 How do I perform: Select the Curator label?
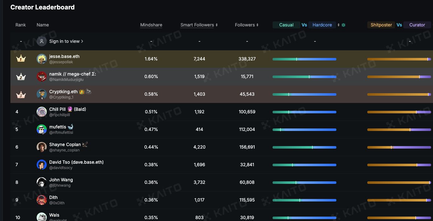tap(417, 25)
